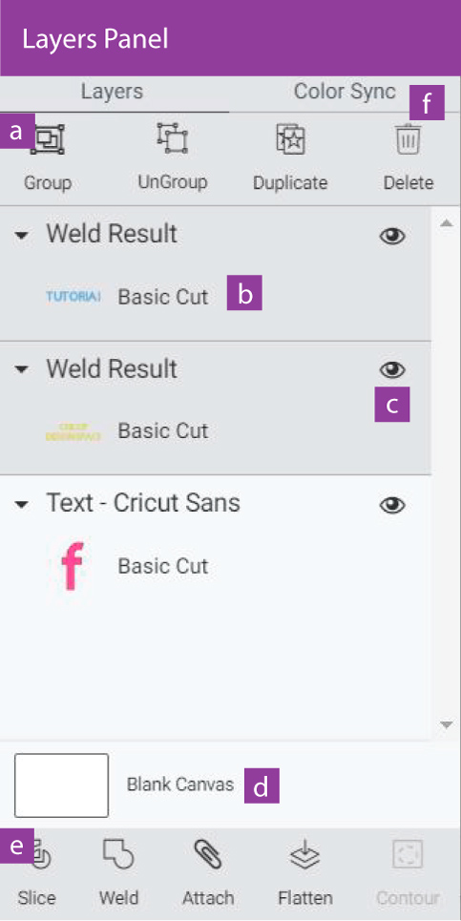Screen dimensions: 461x921
Task: Duplicate the selected layer
Action: coord(290,139)
